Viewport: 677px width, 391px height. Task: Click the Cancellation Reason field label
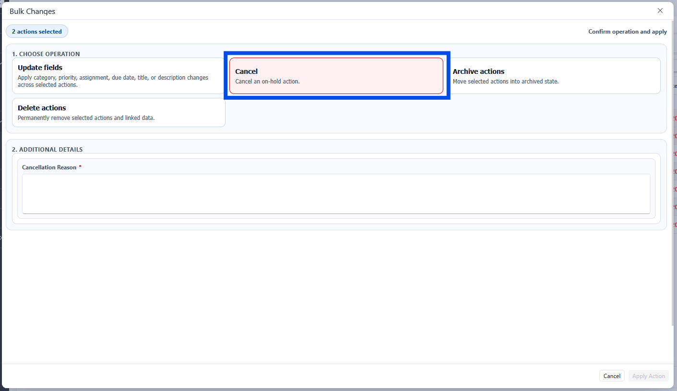click(x=49, y=167)
